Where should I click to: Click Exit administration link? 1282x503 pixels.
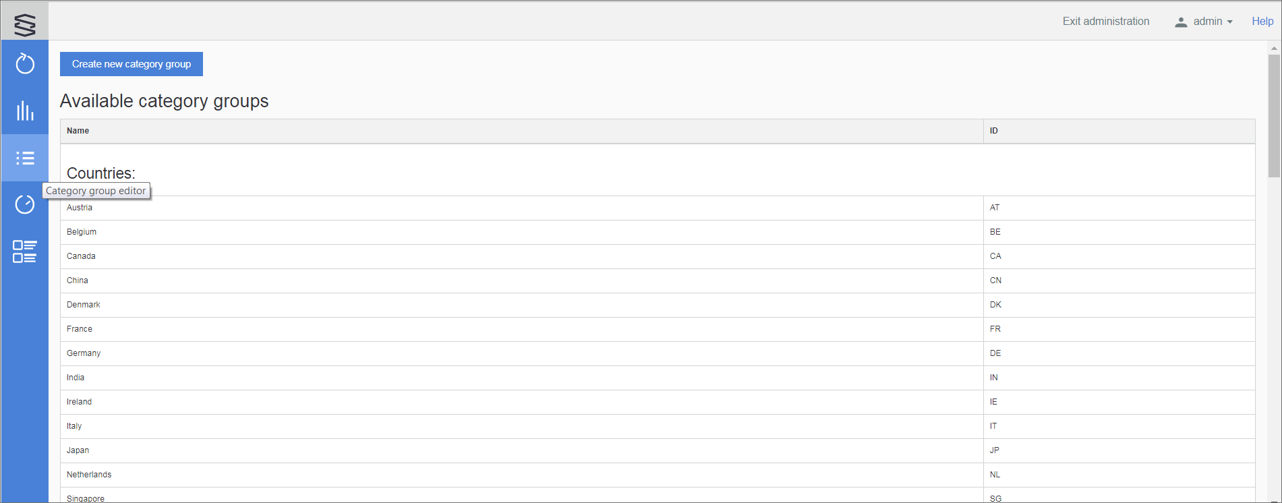(x=1105, y=22)
